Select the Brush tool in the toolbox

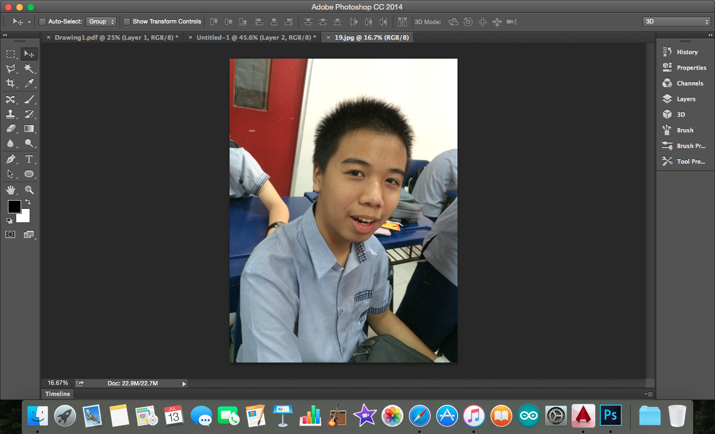pyautogui.click(x=29, y=99)
